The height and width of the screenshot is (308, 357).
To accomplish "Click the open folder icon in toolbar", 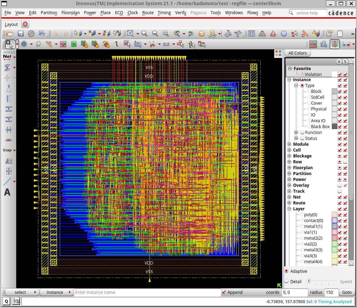I will tap(10, 34).
